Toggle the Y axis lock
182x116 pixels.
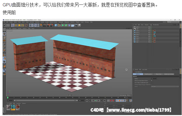(34, 25)
